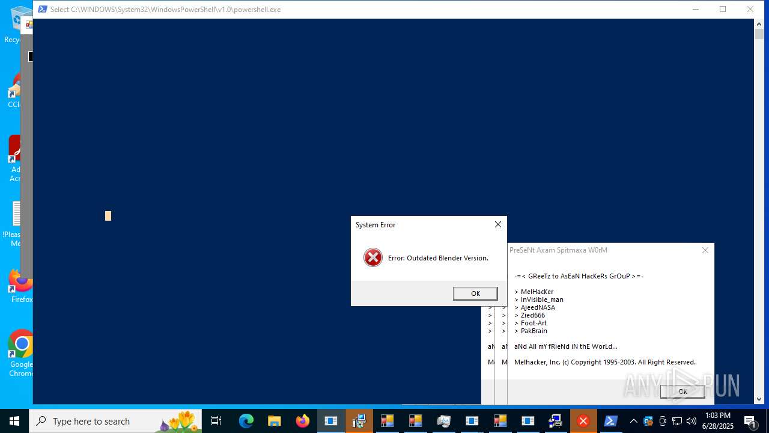Open the Windows Start menu

click(x=14, y=421)
